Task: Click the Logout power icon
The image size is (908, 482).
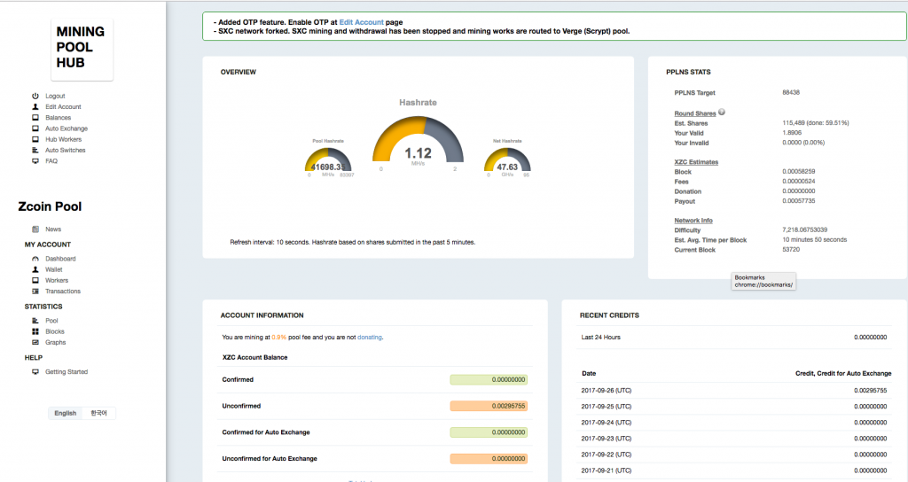Action: [35, 96]
